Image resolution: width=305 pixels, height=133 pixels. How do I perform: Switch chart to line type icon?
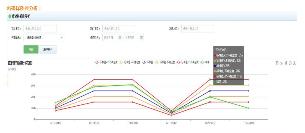point(281,63)
